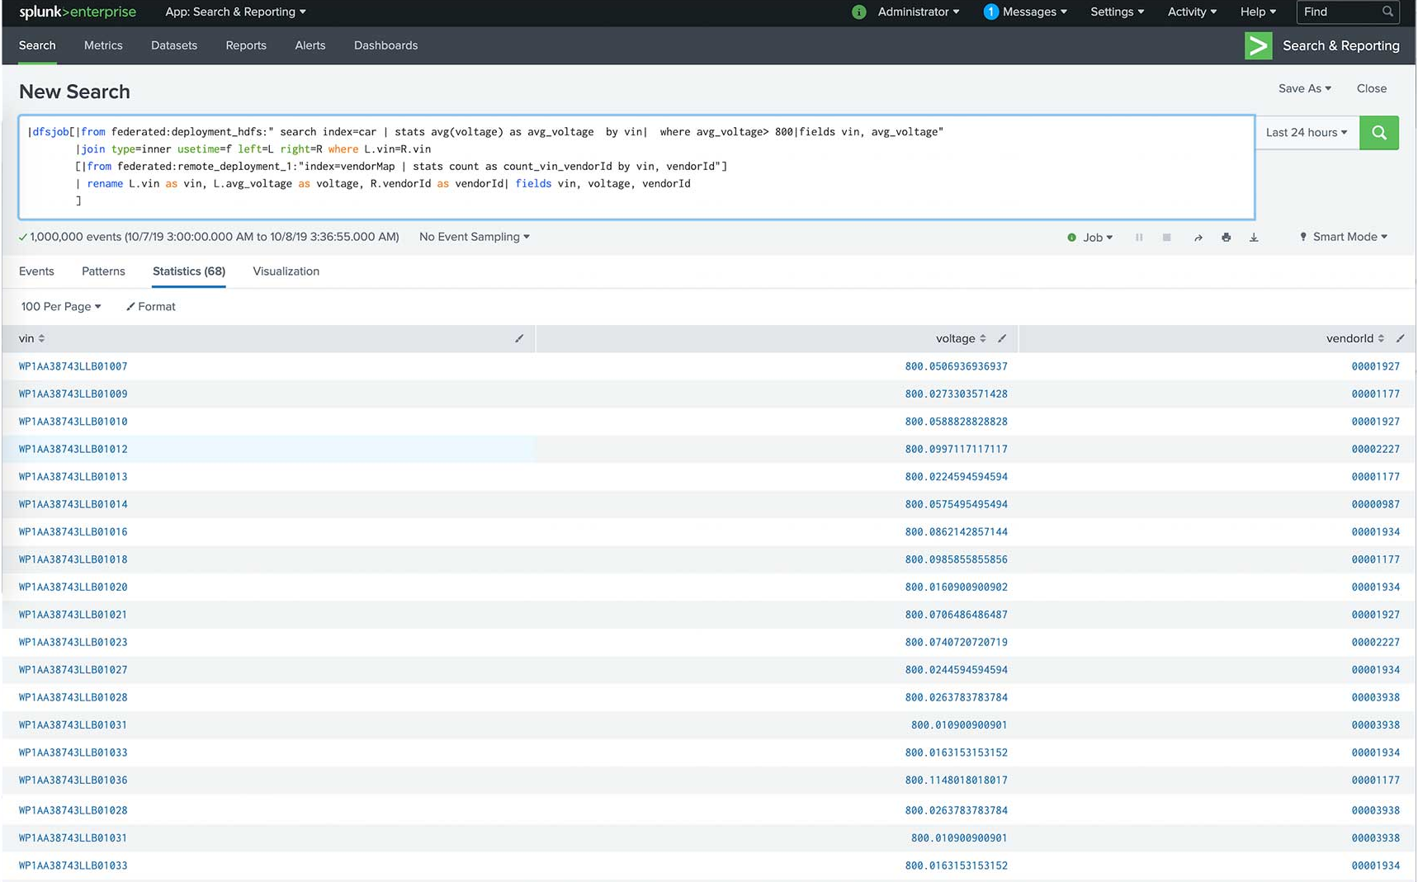Click voltage 800.0997117117117
Screen dimensions: 1418x882
point(956,449)
